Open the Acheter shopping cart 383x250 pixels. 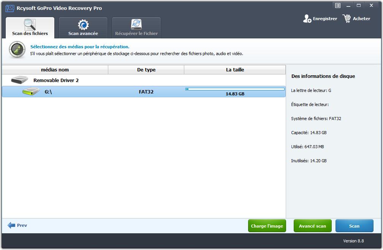point(347,19)
